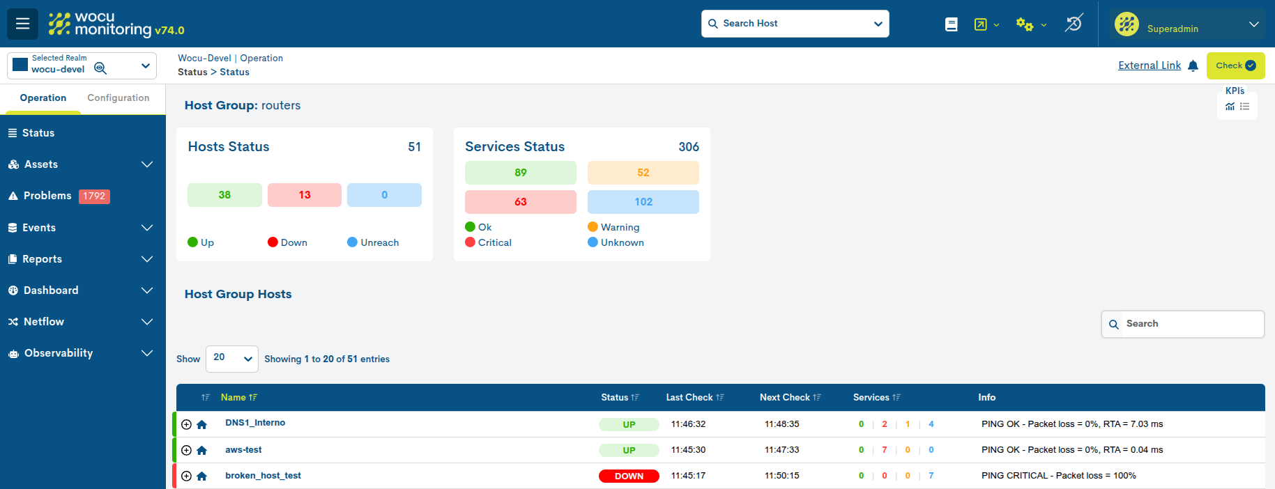Sort the table by Services column
1275x489 pixels.
[x=877, y=397]
